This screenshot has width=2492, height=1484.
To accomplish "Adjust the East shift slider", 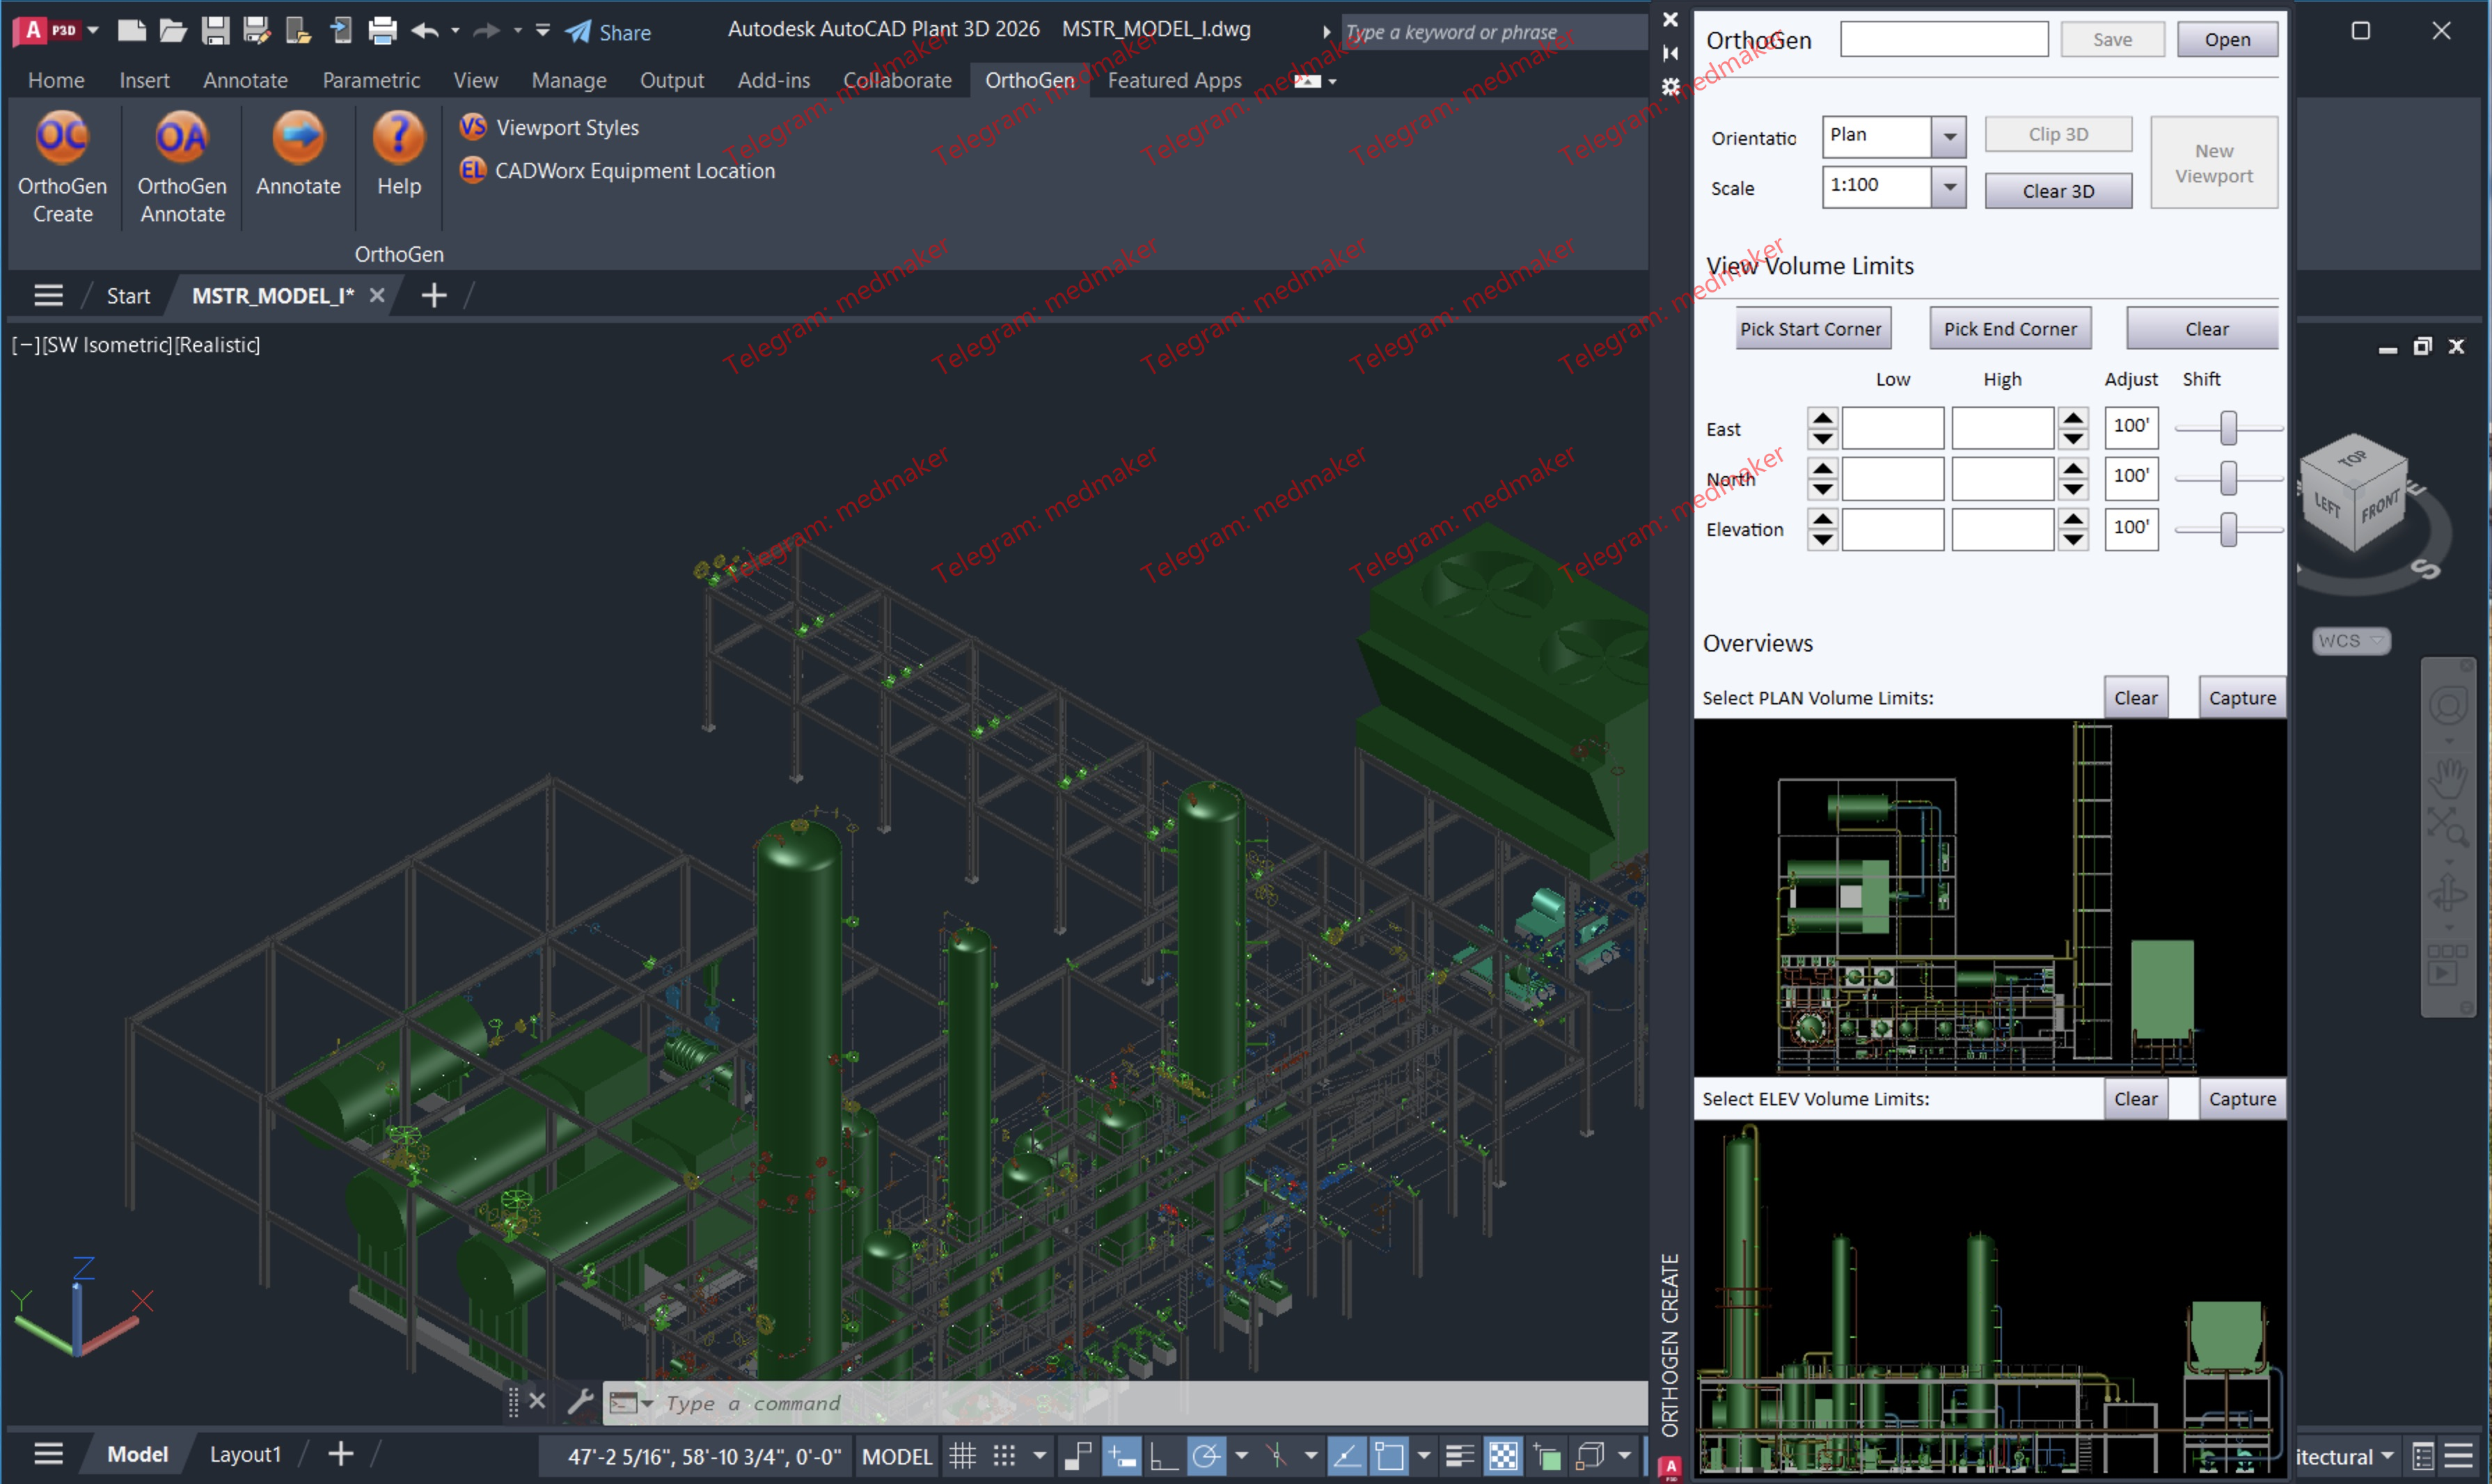I will click(x=2228, y=428).
